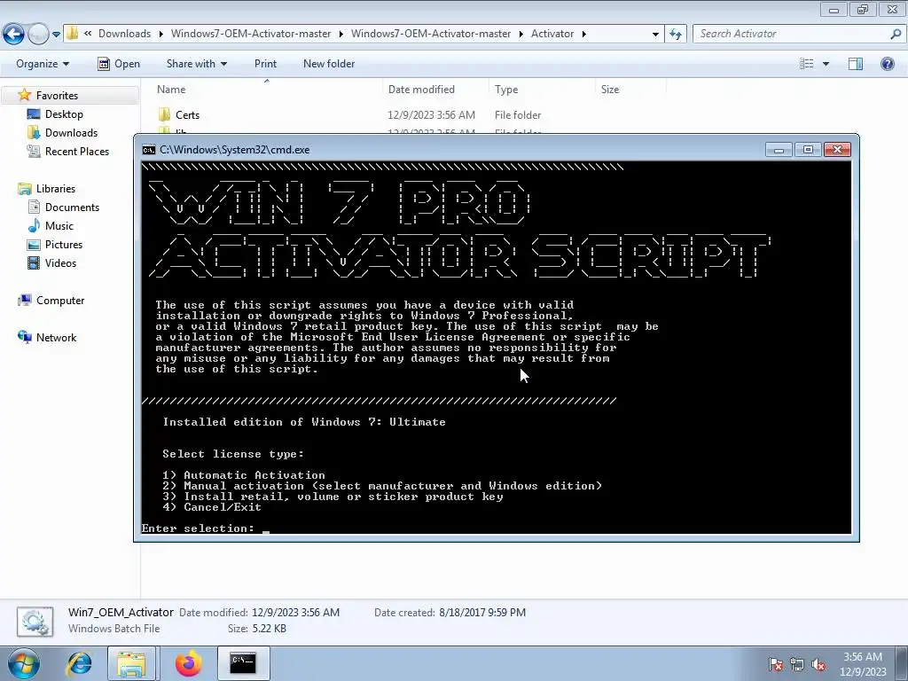Create a New folder
This screenshot has height=681, width=908.
pyautogui.click(x=329, y=64)
